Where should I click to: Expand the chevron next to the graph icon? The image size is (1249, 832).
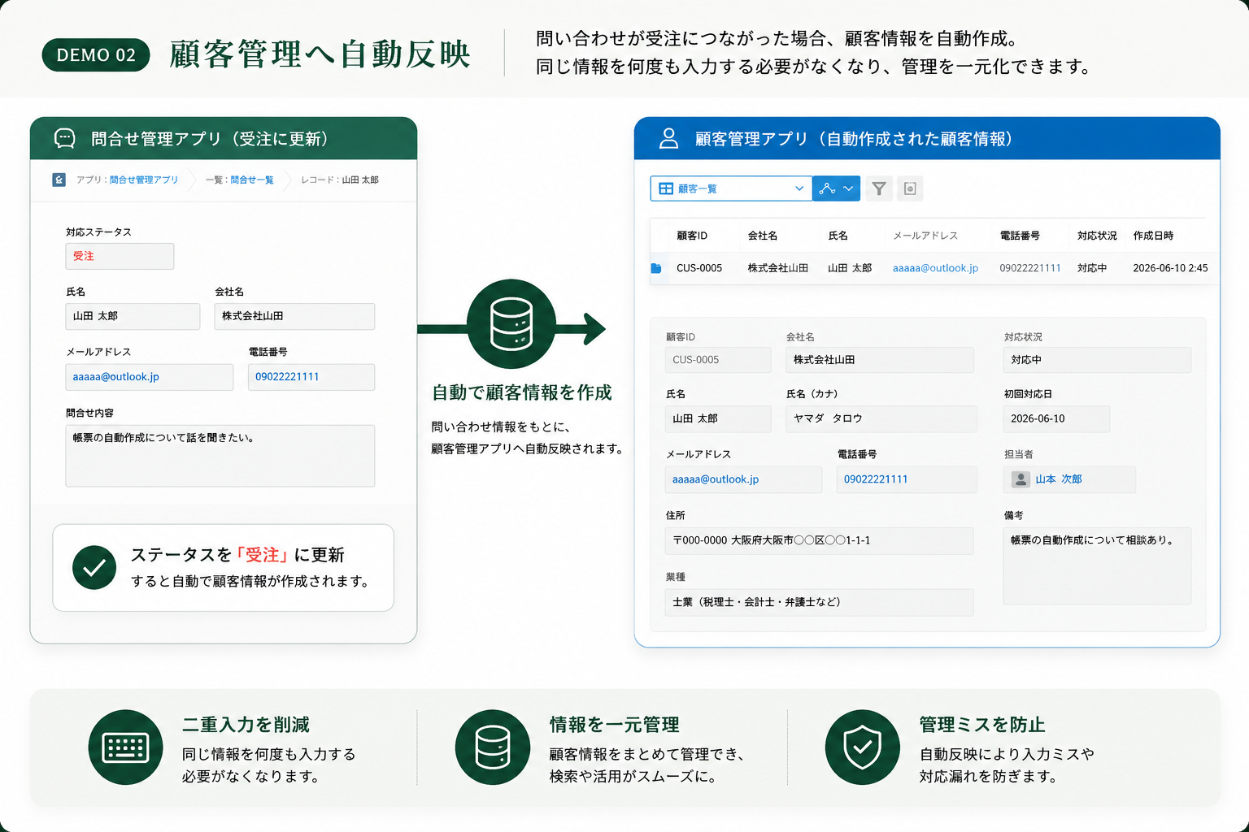coord(849,188)
